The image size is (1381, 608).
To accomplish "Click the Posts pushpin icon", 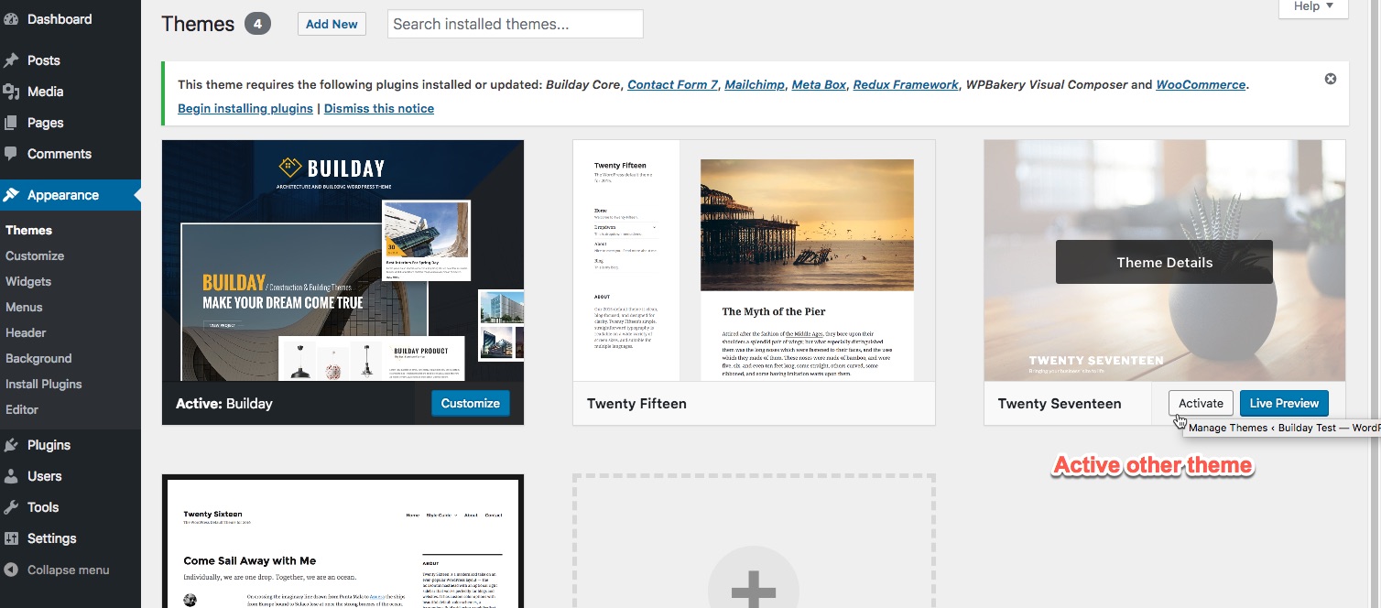I will 11,60.
